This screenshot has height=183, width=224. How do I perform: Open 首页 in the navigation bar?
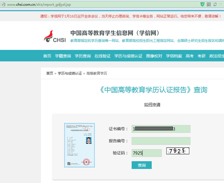point(47,56)
